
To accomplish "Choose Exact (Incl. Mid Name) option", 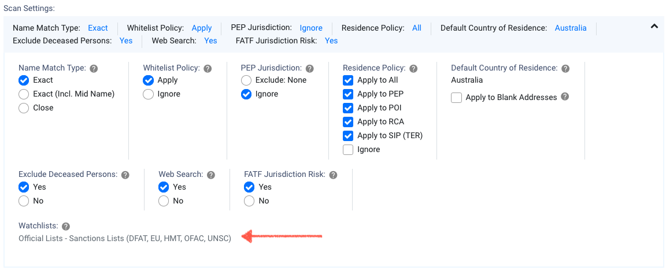I will (24, 94).
